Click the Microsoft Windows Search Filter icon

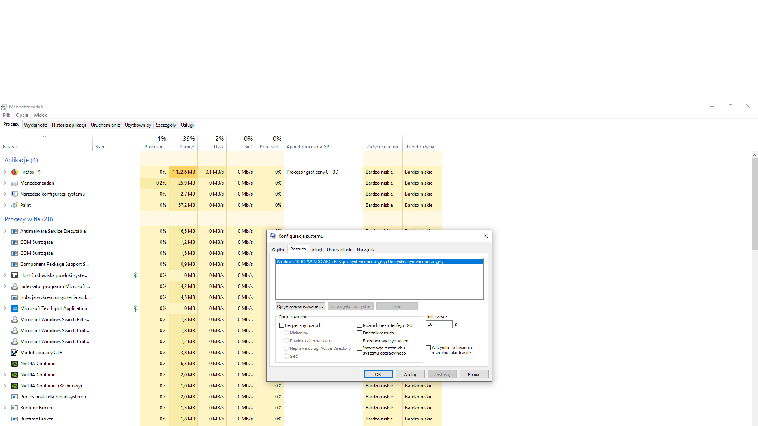15,319
